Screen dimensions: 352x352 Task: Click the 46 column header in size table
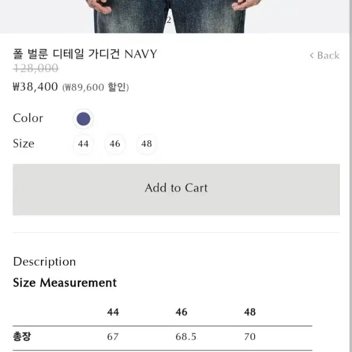(181, 312)
